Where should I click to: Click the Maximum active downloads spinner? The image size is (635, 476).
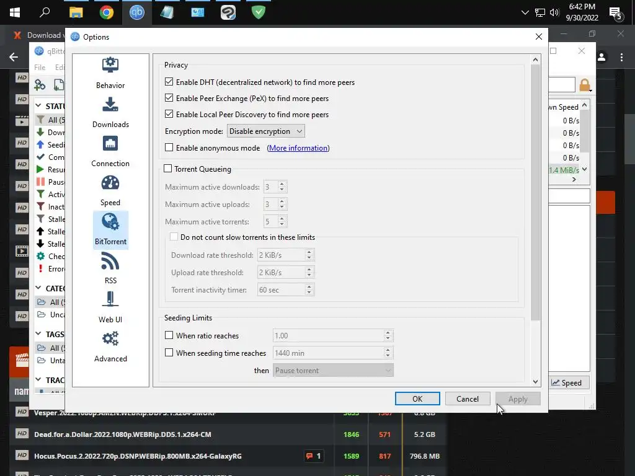tap(282, 187)
